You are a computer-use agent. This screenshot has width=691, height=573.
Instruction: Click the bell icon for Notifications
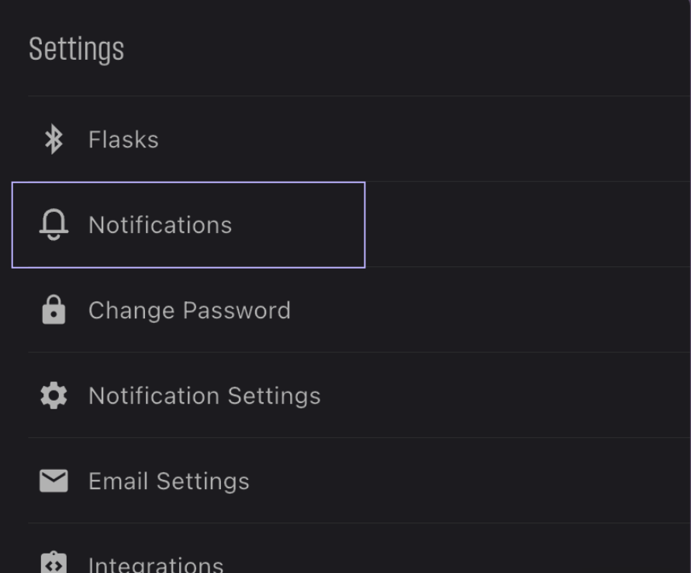(54, 224)
